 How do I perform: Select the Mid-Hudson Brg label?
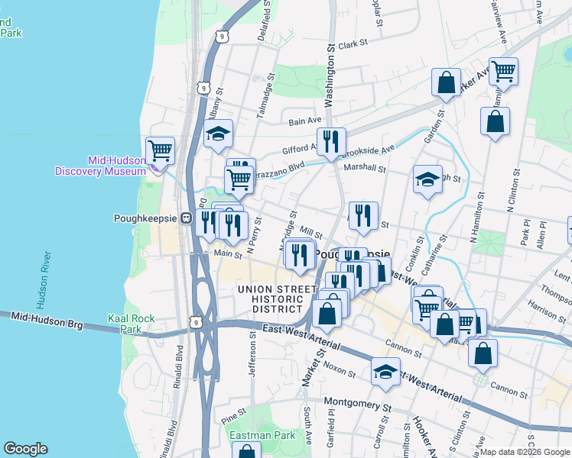click(x=47, y=320)
